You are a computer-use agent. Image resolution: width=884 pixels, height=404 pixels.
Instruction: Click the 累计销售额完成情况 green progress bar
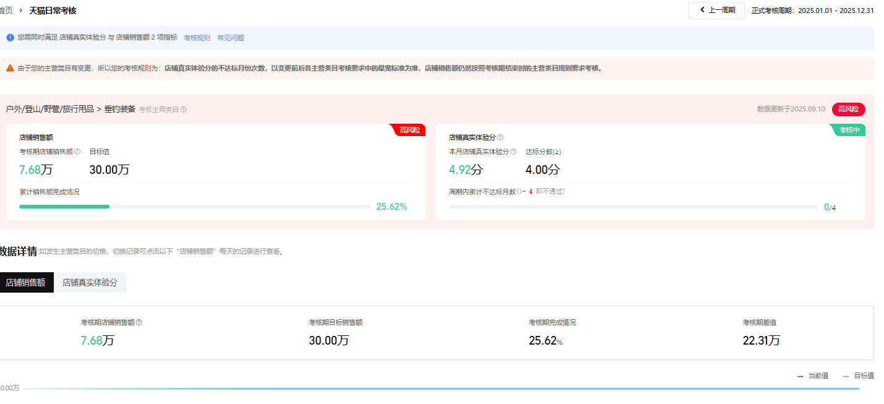tap(64, 207)
